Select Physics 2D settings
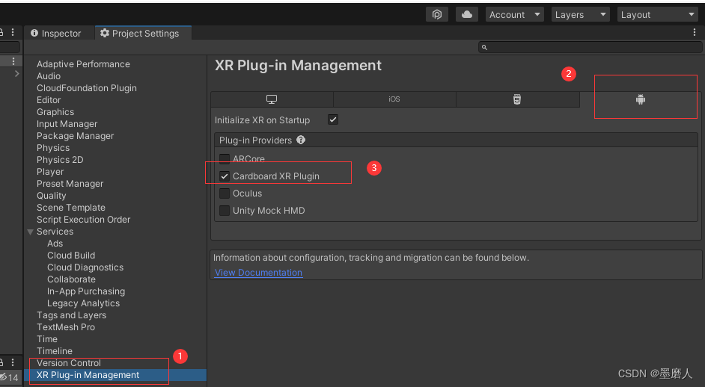 point(60,160)
